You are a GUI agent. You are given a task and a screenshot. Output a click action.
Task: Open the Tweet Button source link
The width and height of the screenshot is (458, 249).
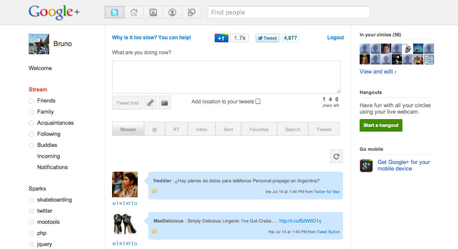pyautogui.click(x=328, y=232)
